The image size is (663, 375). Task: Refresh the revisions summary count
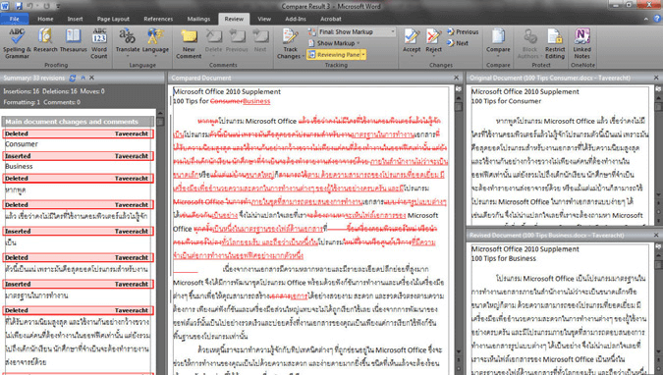tap(73, 78)
